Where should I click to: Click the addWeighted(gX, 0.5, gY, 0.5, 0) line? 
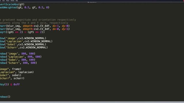(x=25, y=7)
